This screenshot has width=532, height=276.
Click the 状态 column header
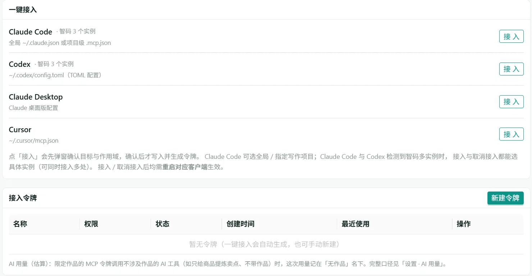162,224
